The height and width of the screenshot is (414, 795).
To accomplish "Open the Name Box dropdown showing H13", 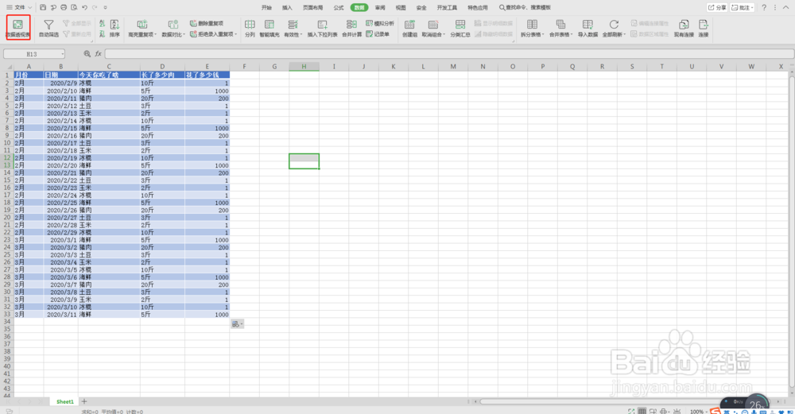I will (62, 54).
